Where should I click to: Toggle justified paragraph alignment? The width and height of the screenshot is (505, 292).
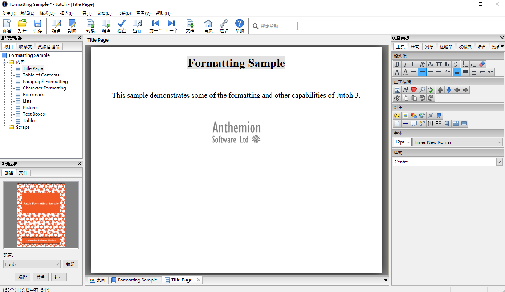point(439,72)
